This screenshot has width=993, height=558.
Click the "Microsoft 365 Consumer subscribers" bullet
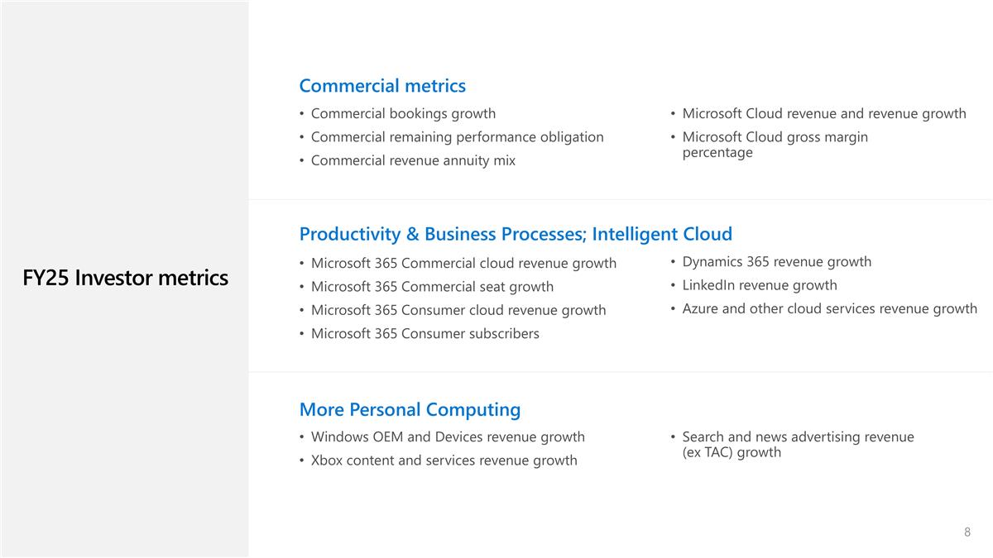tap(425, 334)
